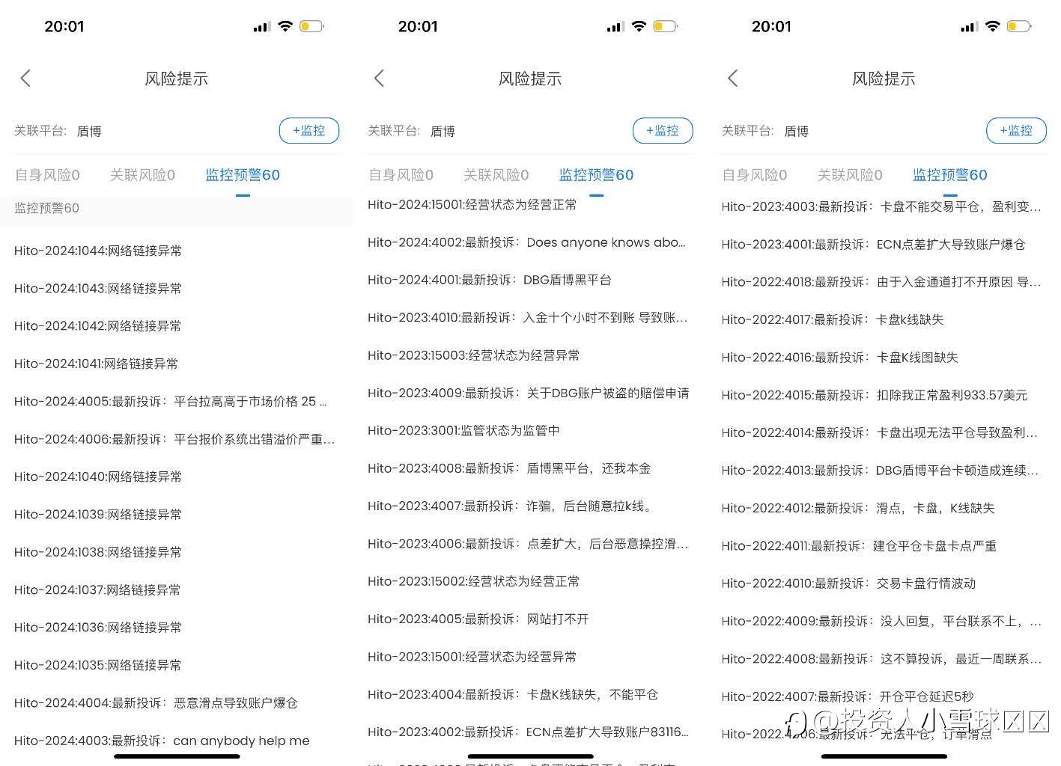Tap battery icon in middle screen status bar

pos(665,26)
